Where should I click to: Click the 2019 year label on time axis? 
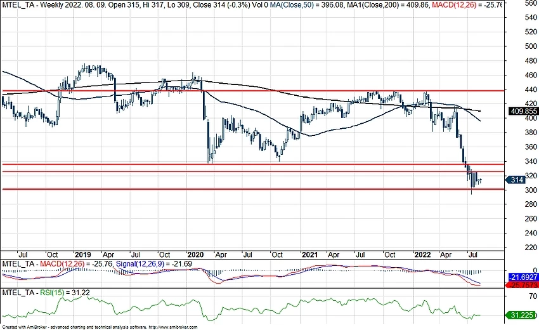coord(83,254)
